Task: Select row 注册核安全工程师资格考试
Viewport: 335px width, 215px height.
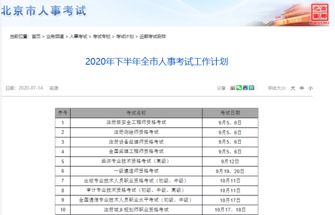Action: click(157, 123)
